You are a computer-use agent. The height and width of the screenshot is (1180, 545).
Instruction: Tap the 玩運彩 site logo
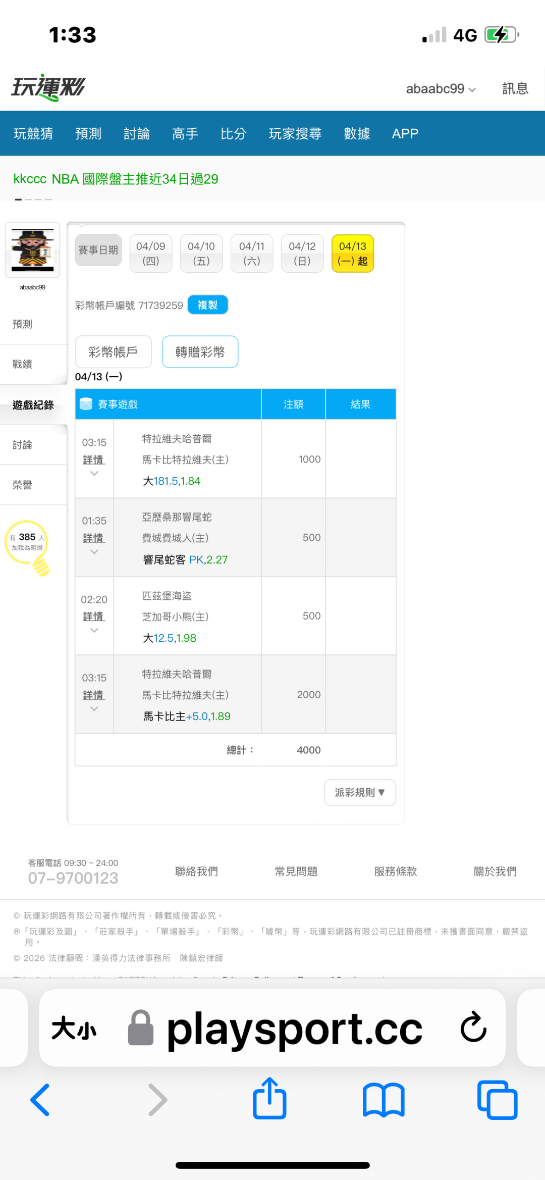[48, 88]
